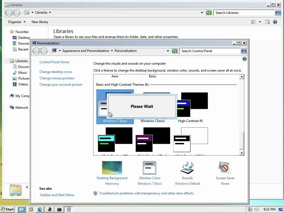Image resolution: width=284 pixels, height=213 pixels.
Task: Expand the Libraries address bar history dropdown
Action: [202, 13]
